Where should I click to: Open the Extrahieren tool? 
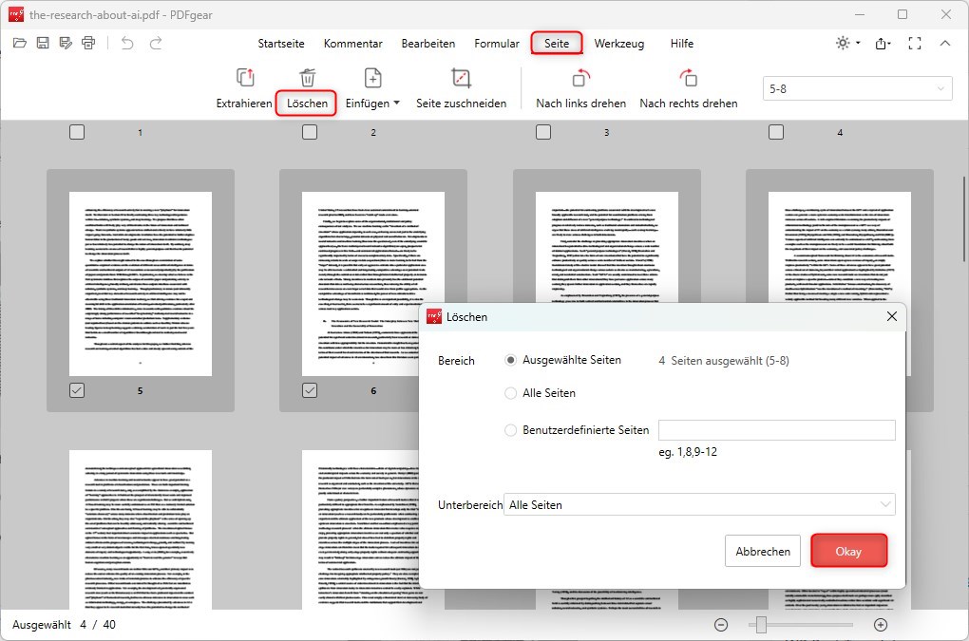pos(243,87)
